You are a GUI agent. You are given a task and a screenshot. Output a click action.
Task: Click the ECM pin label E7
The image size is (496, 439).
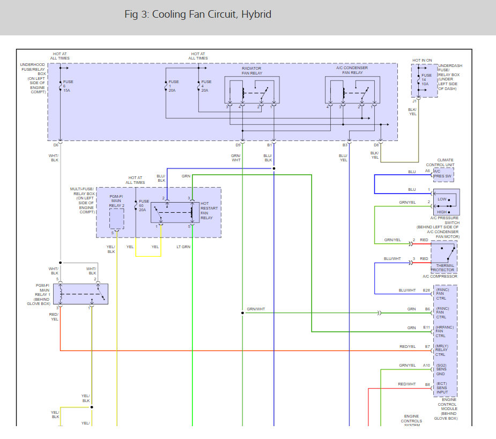click(x=427, y=347)
